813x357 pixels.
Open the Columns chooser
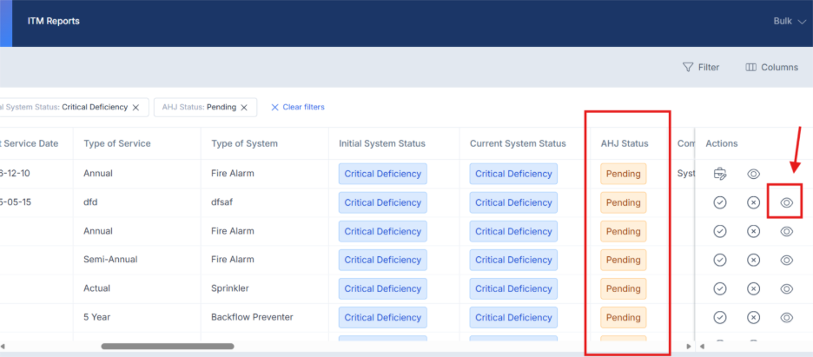[x=771, y=67]
